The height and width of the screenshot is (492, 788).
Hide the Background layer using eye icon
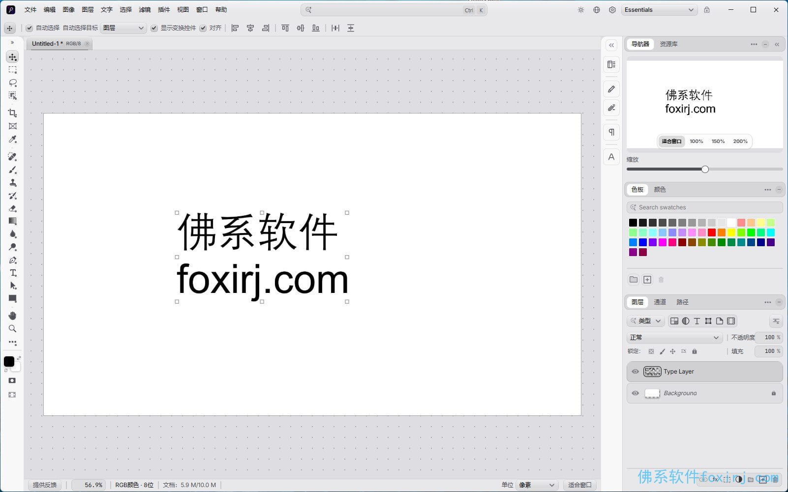click(636, 393)
